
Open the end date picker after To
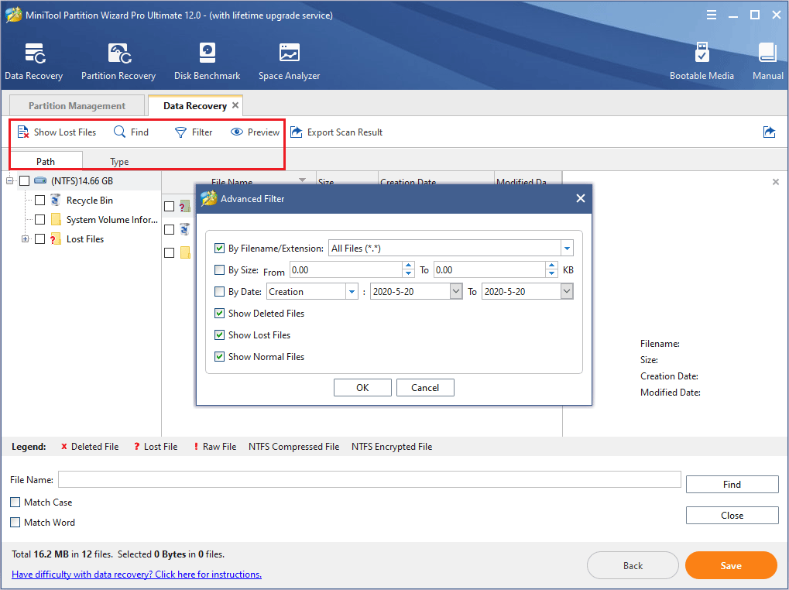(x=567, y=292)
